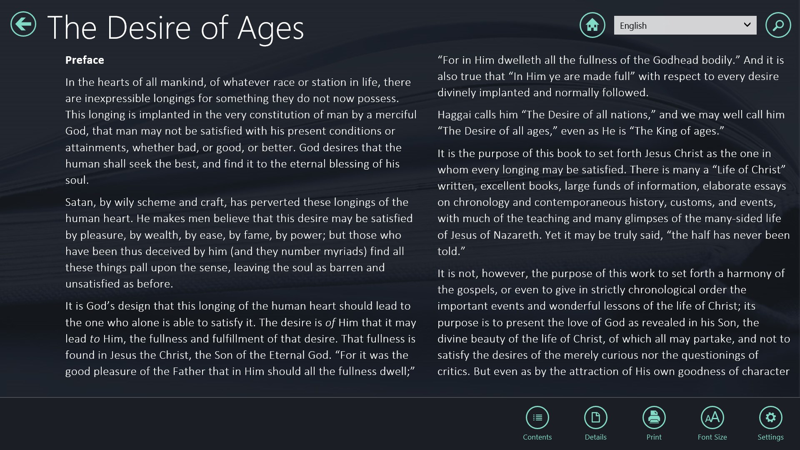Click the back arrow circle button
800x450 pixels.
23,25
